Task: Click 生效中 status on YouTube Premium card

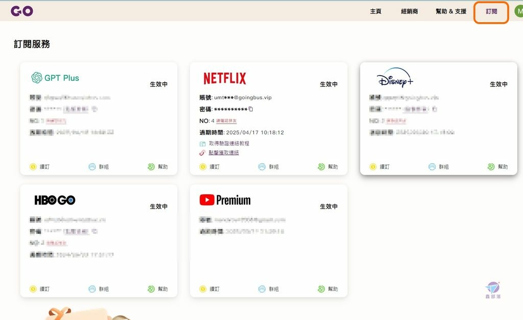Action: (x=328, y=207)
